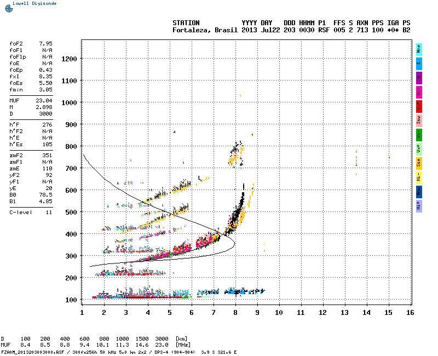The width and height of the screenshot is (438, 356).
Task: Click the year 2013 in header
Action: point(249,30)
